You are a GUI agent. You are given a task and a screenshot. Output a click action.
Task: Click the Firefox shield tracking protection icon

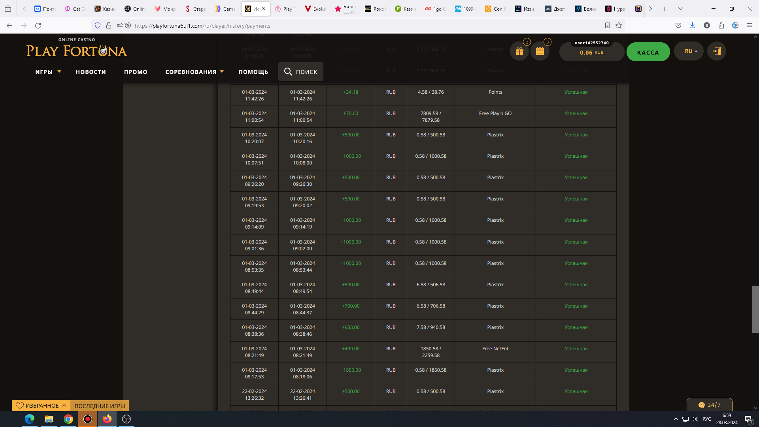click(x=98, y=26)
